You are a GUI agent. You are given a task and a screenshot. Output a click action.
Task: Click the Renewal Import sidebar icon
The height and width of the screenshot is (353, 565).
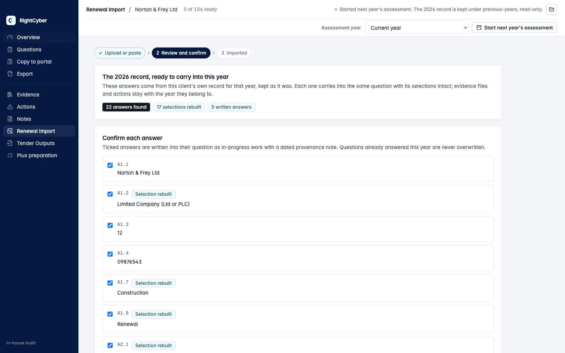[10, 131]
